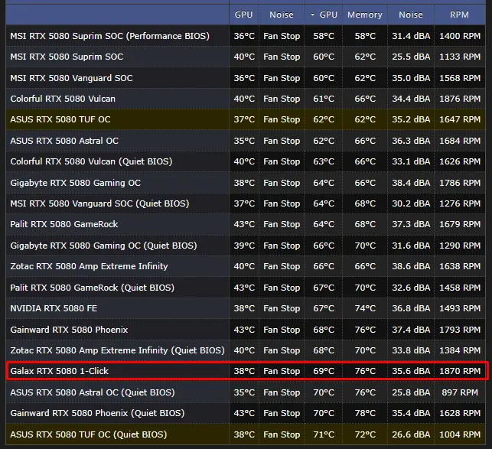This screenshot has width=492, height=449.
Task: Click the 31.4 dBA value
Action: point(411,36)
